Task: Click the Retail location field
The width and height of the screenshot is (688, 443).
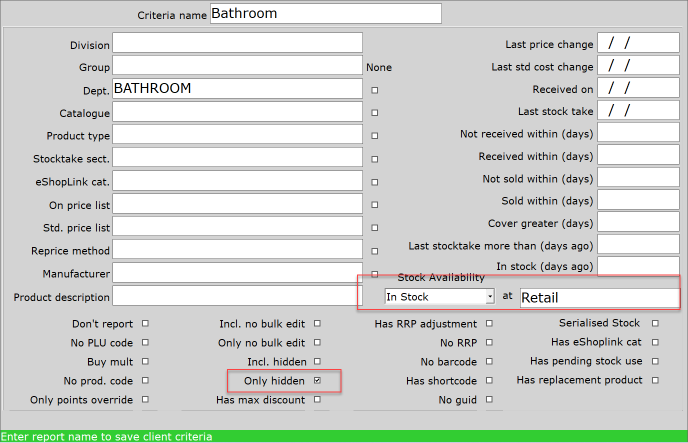Action: [599, 297]
